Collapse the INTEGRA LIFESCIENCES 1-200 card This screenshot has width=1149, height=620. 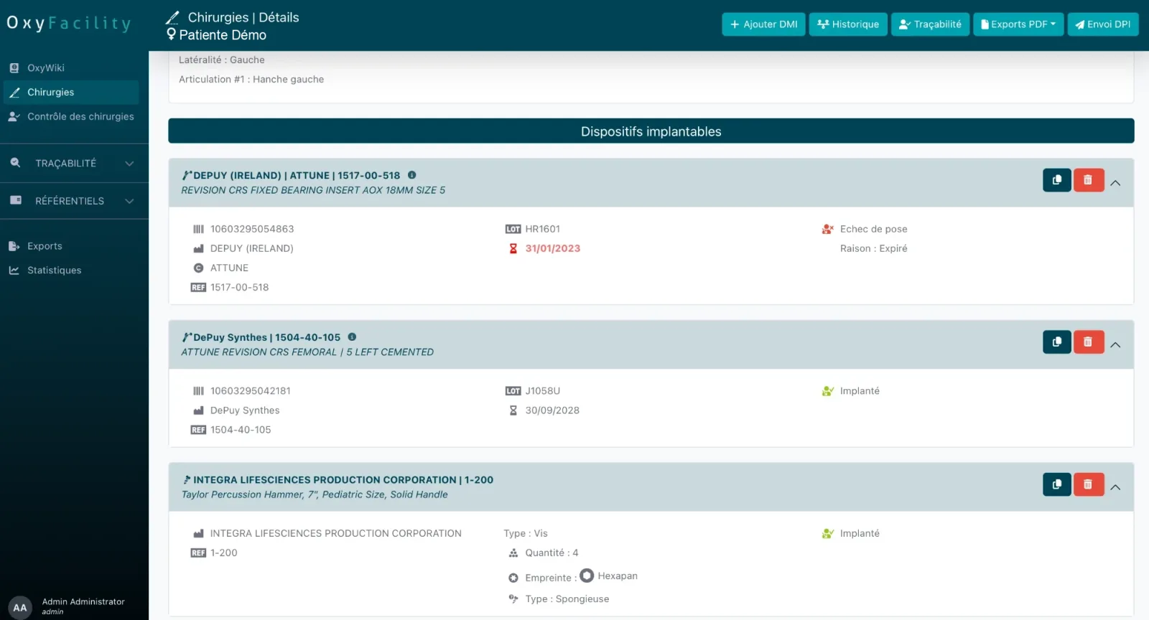pyautogui.click(x=1115, y=487)
